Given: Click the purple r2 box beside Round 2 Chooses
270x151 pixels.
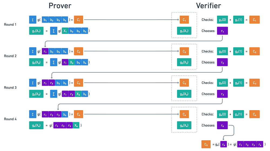Looking at the screenshot, I should point(222,62).
